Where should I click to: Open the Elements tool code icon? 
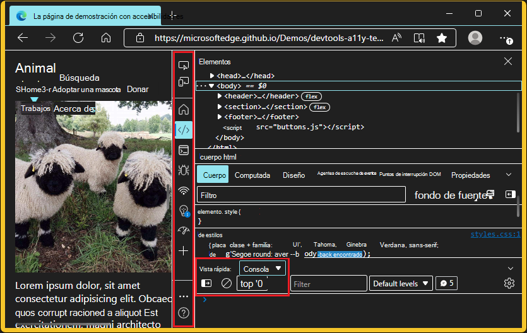pos(184,130)
